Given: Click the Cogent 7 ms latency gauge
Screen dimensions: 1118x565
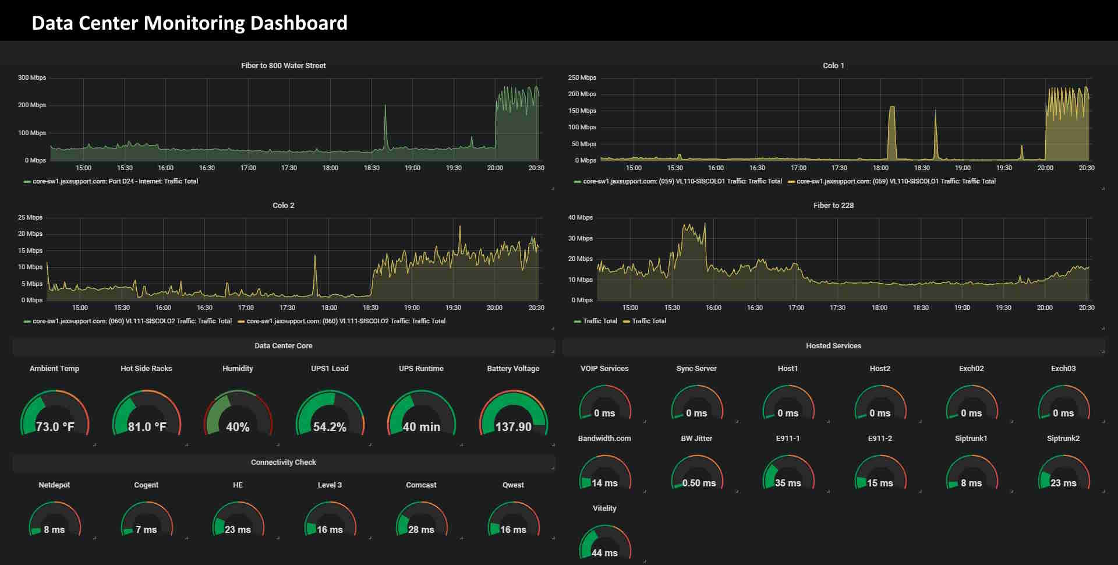Looking at the screenshot, I should click(147, 520).
